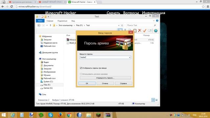
Task: Expand the ribbon with the chevron near Help
Action: [x=154, y=21]
